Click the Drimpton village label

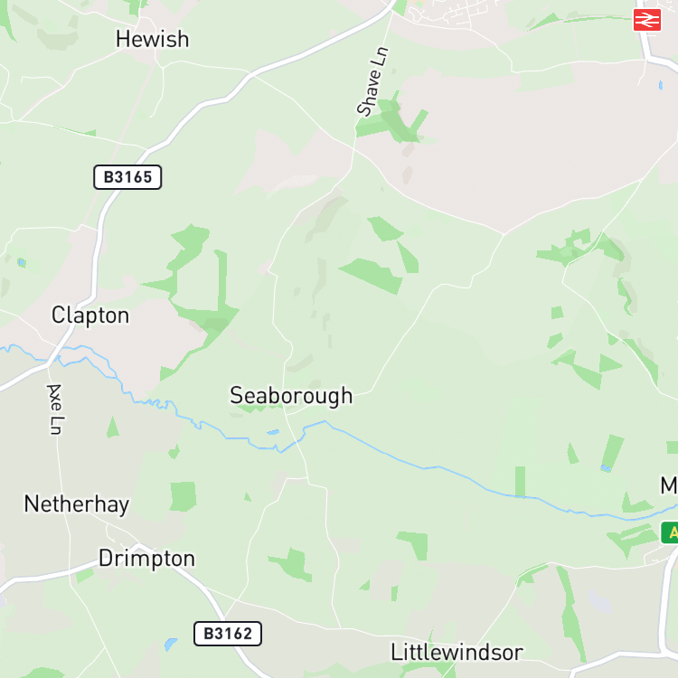146,559
